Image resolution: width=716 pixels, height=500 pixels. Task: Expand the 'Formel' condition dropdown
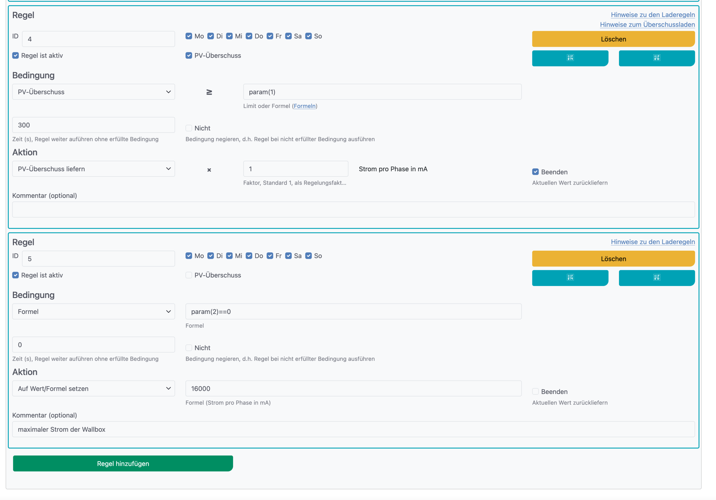93,312
